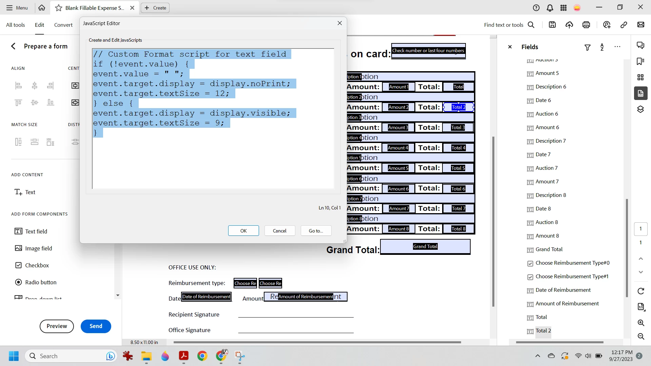Switch to All tools tab

click(16, 25)
